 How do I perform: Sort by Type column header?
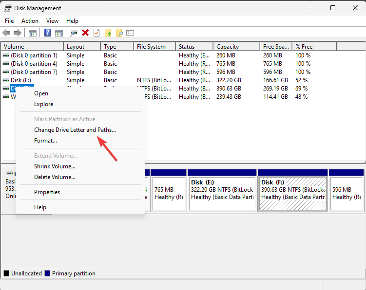(117, 47)
